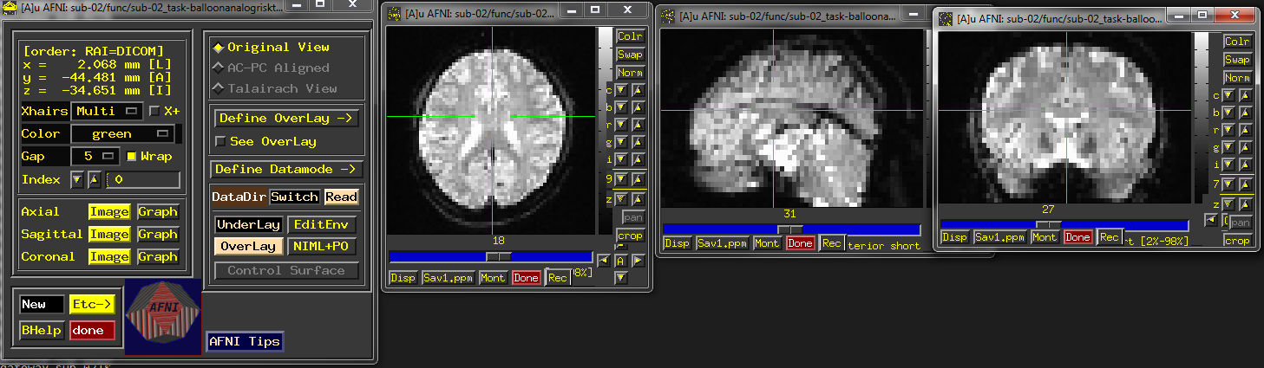The image size is (1264, 368).
Task: Click the grayscale colorbar in axial viewer
Action: point(605,130)
